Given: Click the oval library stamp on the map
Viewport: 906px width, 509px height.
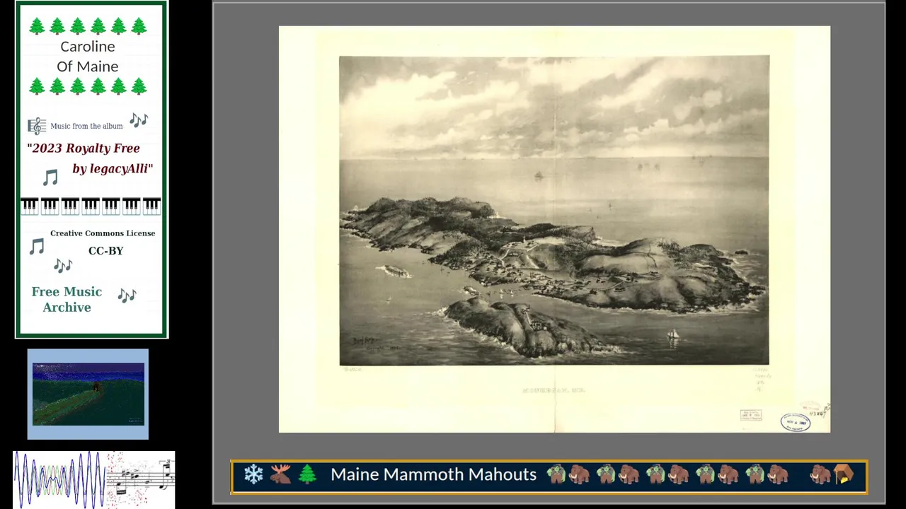Looking at the screenshot, I should click(796, 422).
